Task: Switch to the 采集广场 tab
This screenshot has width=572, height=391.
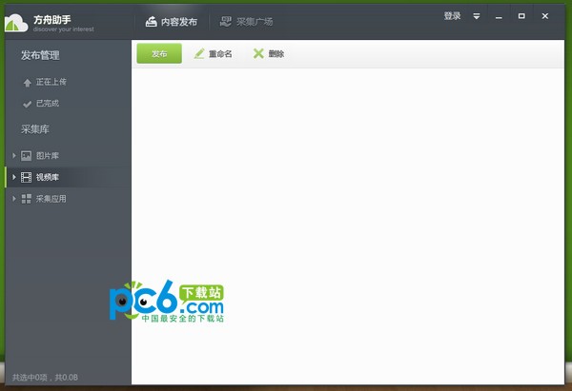Action: tap(246, 22)
